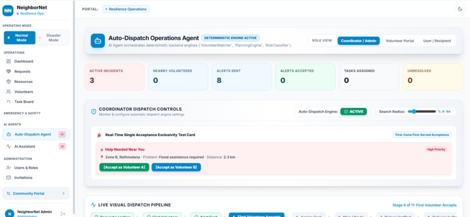Open the Community Portal link
The image size is (470, 217).
(36, 194)
